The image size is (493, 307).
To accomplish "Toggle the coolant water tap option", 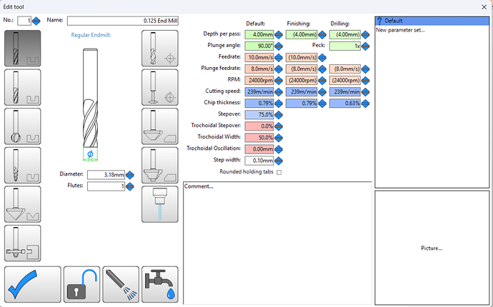I will (x=160, y=284).
